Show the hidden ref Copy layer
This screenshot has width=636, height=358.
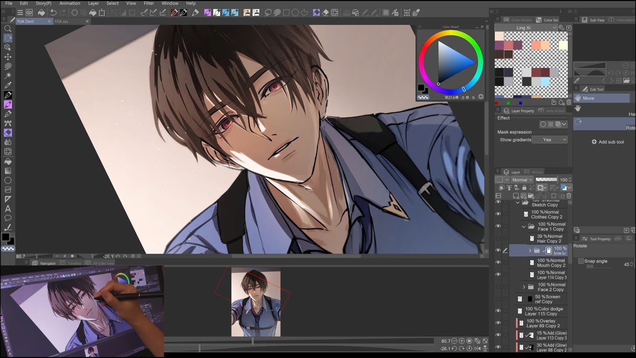[x=498, y=299]
